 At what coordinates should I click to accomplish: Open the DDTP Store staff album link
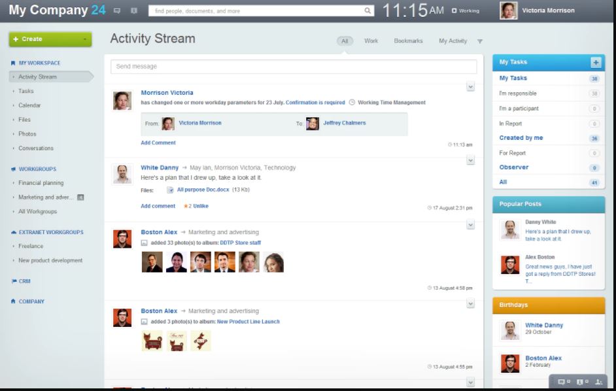tap(241, 243)
